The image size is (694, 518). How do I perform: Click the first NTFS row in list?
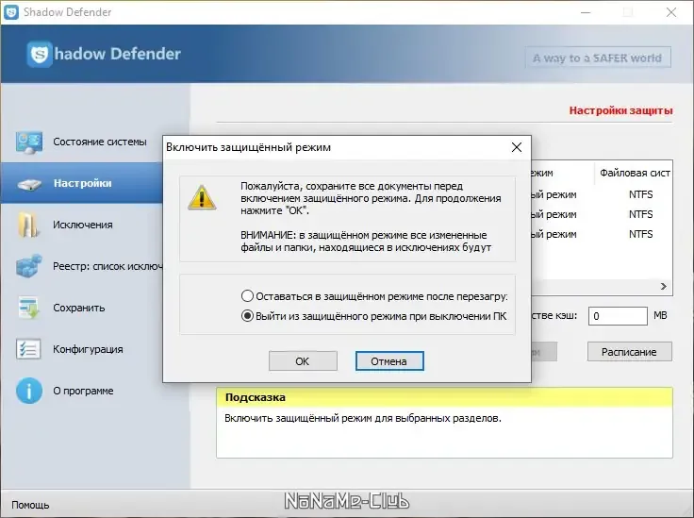(640, 194)
